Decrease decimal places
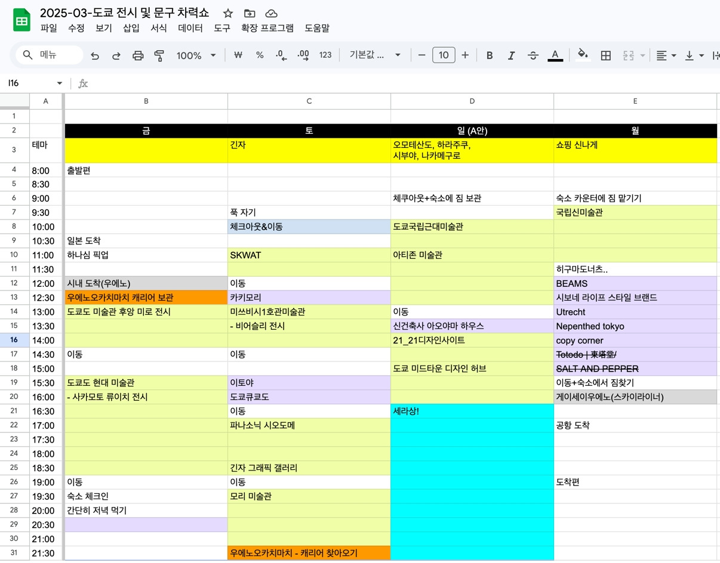 281,55
